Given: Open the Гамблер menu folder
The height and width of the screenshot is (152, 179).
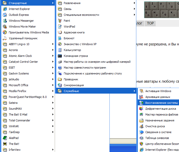Looking at the screenshot, I should [28, 132].
